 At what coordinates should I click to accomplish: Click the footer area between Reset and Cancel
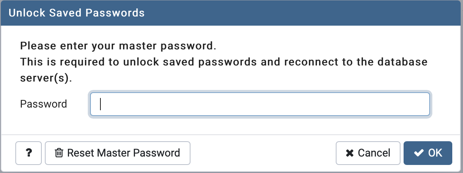[263, 153]
